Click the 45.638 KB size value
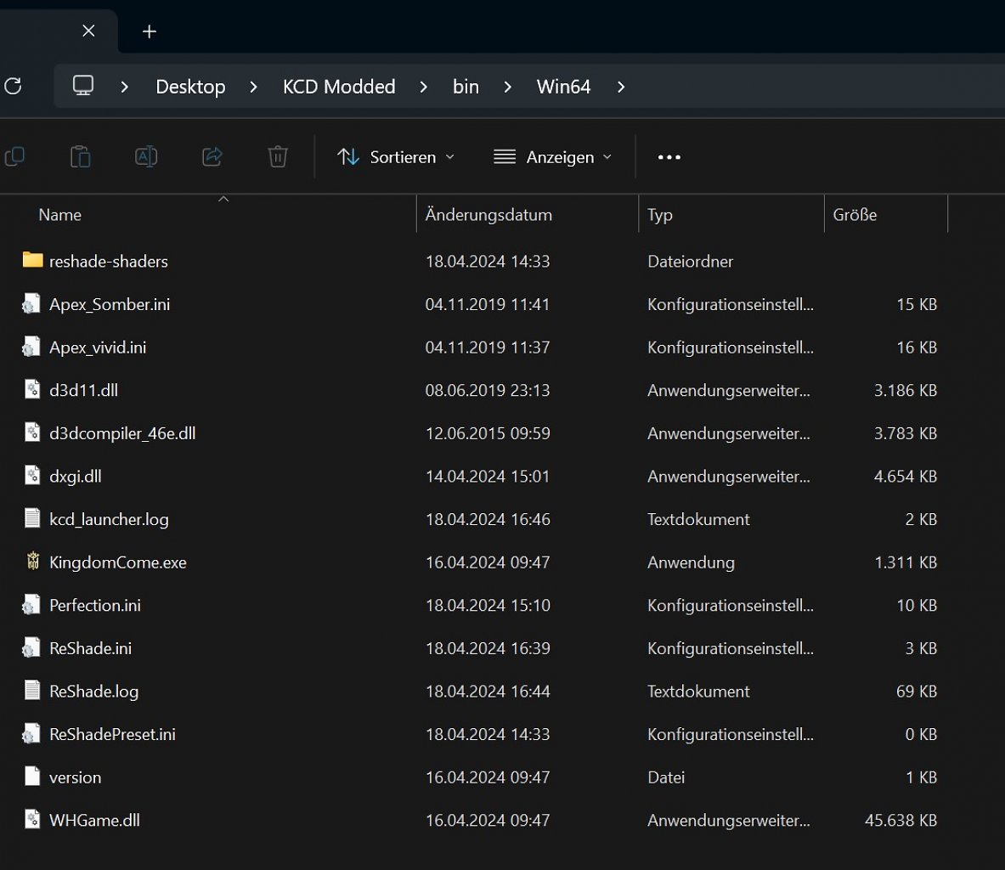Screen dimensions: 1005x870 click(901, 819)
